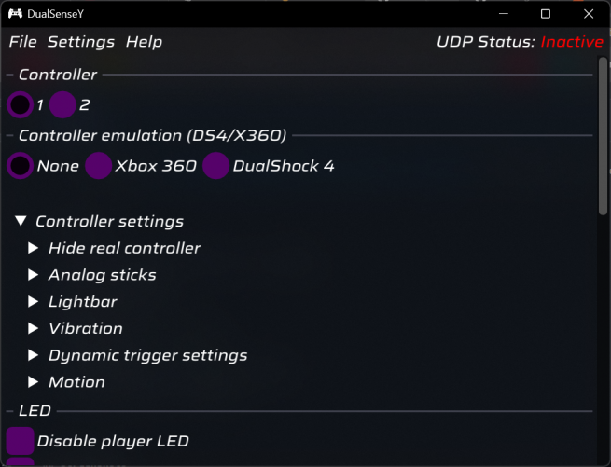
Task: Select controller 1 radio button
Action: point(20,105)
